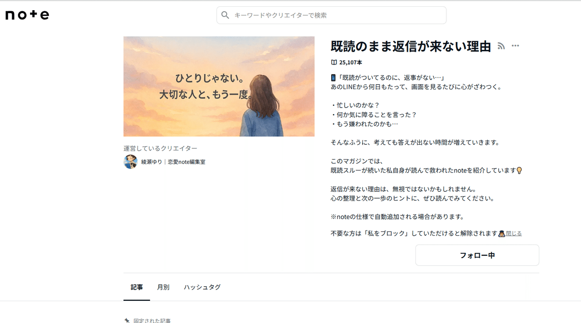The width and height of the screenshot is (581, 323).
Task: Focus the キーワードやクリエイターで検索 search field
Action: [x=331, y=15]
